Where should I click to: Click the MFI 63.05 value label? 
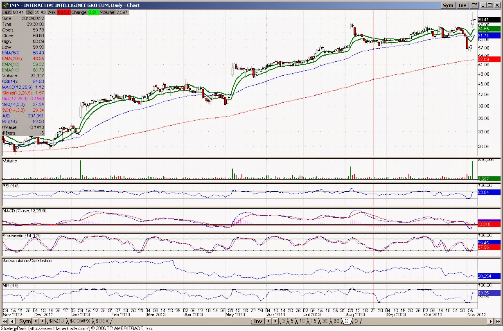click(489, 293)
